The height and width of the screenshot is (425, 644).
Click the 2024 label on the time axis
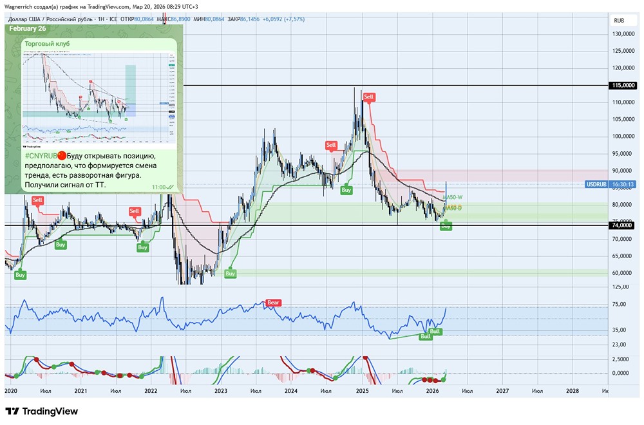(291, 391)
